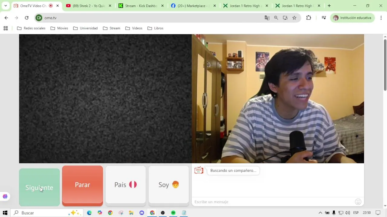Click the Escribe un mensaje chat field
387x217 pixels.
click(x=274, y=202)
